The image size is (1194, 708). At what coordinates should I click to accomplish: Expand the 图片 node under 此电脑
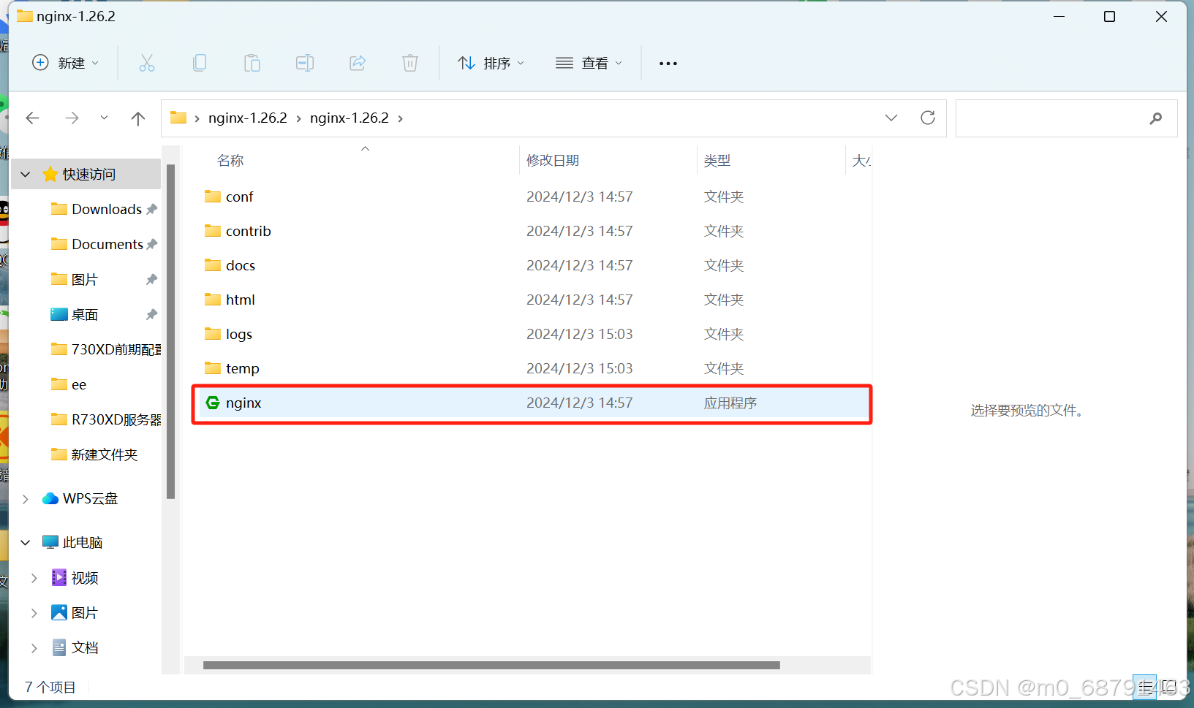34,613
